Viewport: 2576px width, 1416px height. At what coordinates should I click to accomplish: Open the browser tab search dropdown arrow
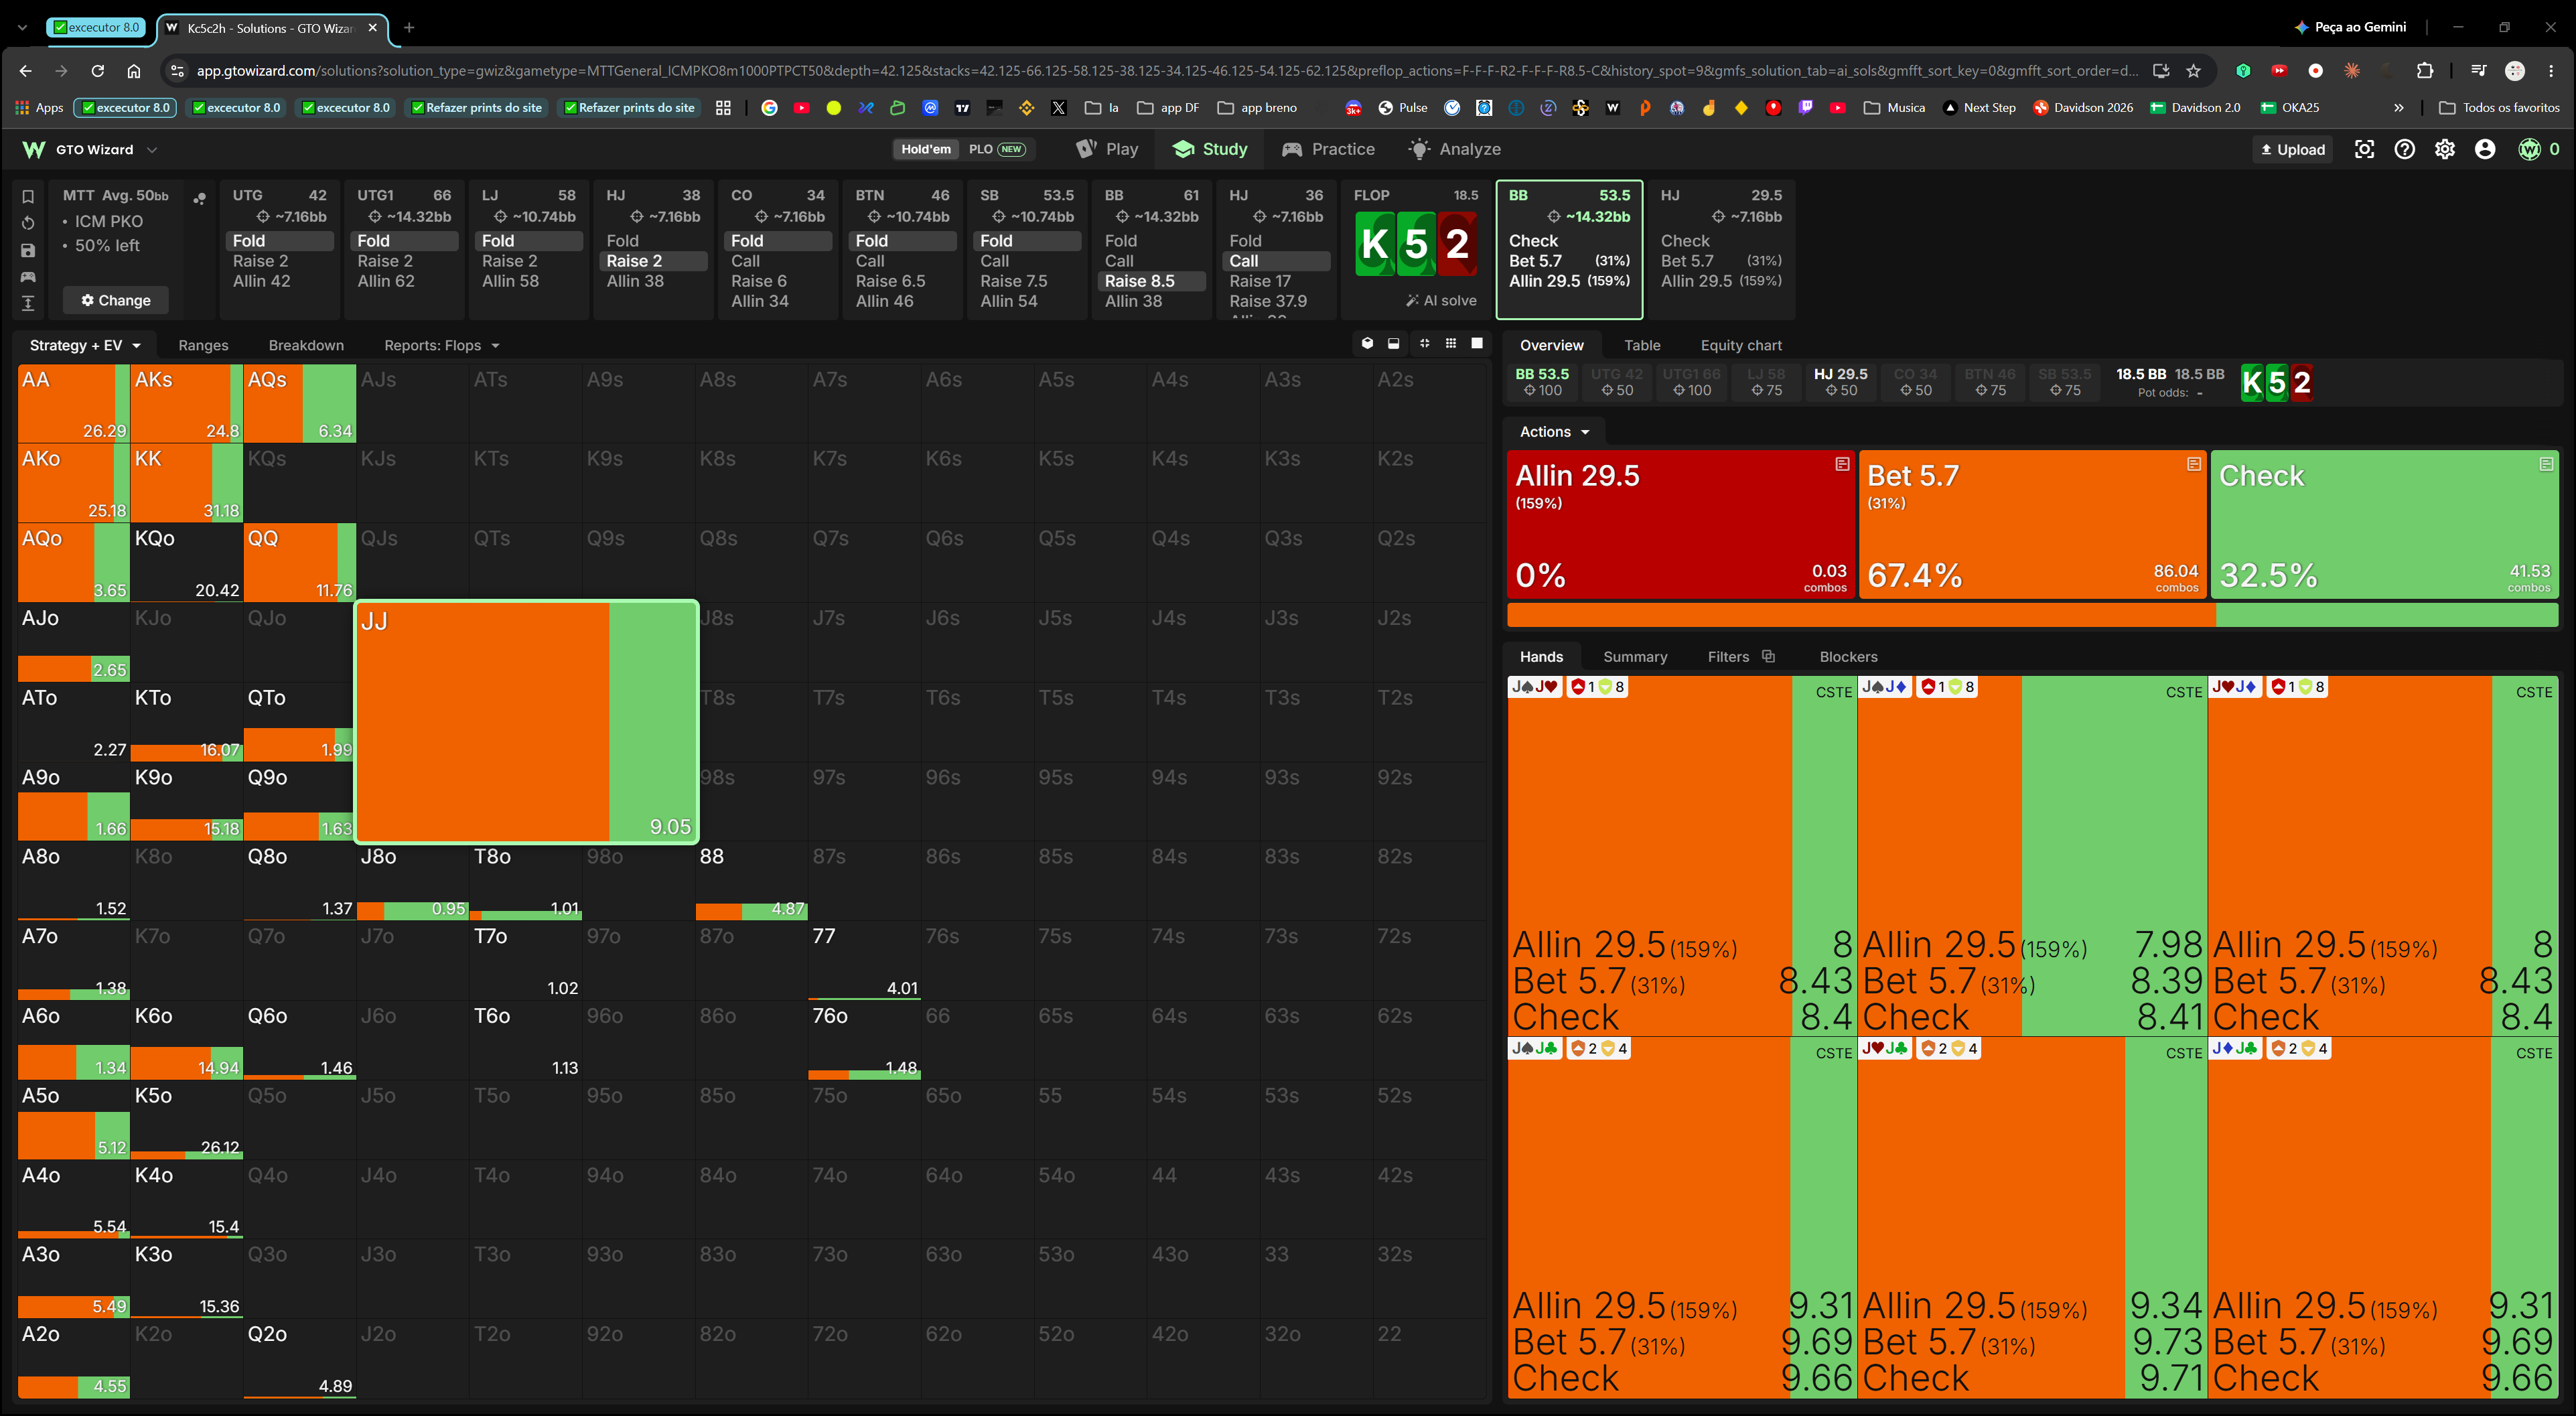[x=22, y=27]
